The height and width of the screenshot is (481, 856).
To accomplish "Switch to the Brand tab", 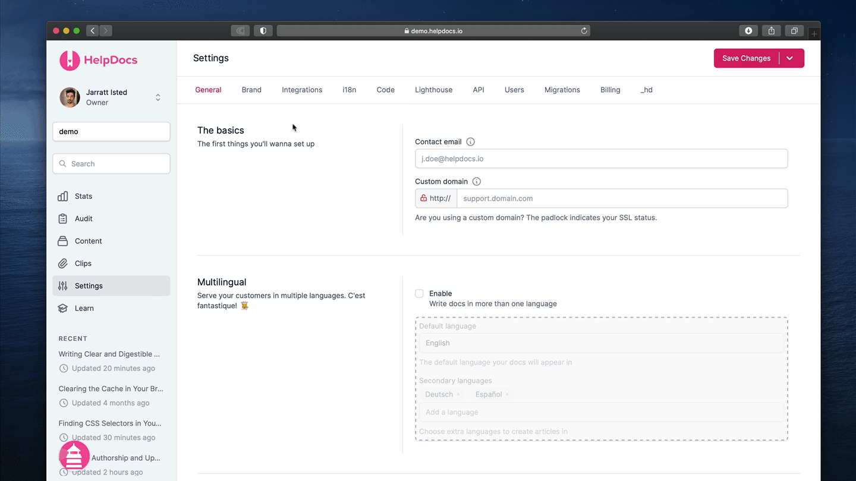I will (251, 90).
